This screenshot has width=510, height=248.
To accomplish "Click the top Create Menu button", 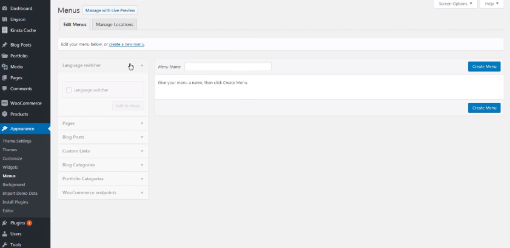I will point(485,67).
